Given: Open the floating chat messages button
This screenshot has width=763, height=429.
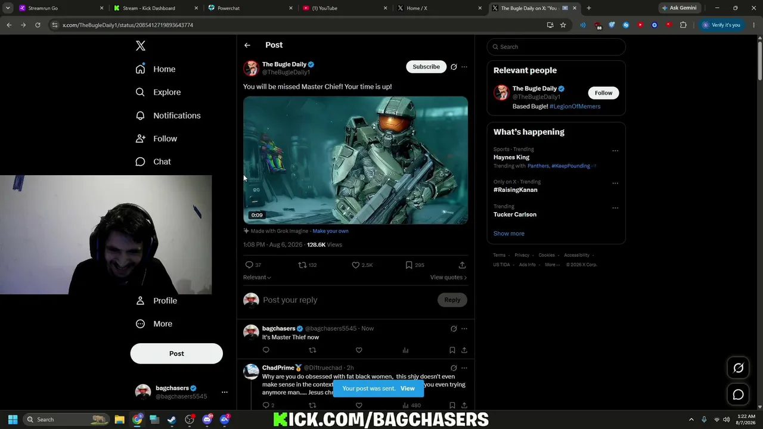Looking at the screenshot, I should click(738, 394).
